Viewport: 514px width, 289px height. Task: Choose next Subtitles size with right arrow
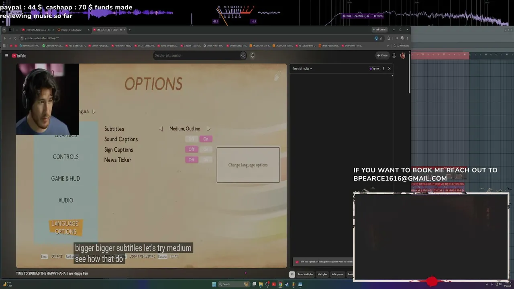pyautogui.click(x=208, y=129)
